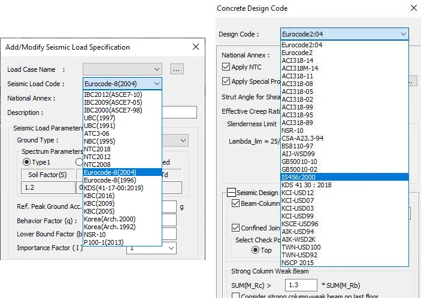
Task: Select UBC(1997) in the list
Action: (122, 118)
